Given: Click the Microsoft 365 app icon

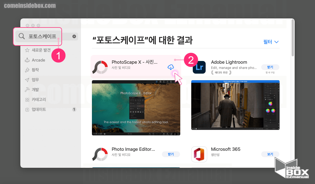Looking at the screenshot, I should (x=199, y=154).
